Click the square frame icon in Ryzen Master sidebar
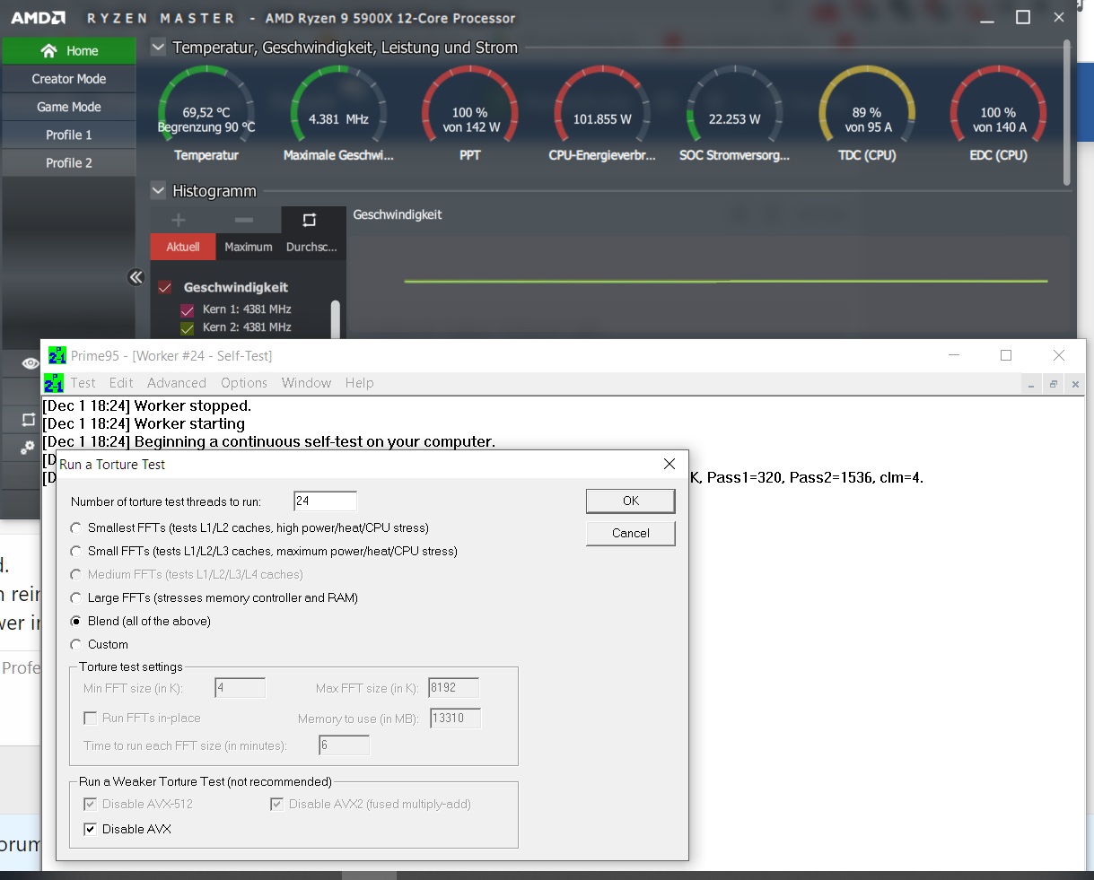The width and height of the screenshot is (1094, 880). click(x=28, y=419)
